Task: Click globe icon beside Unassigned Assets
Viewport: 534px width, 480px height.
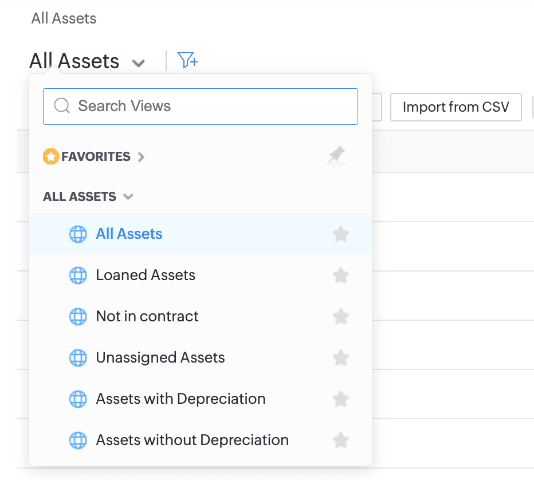Action: (x=78, y=358)
